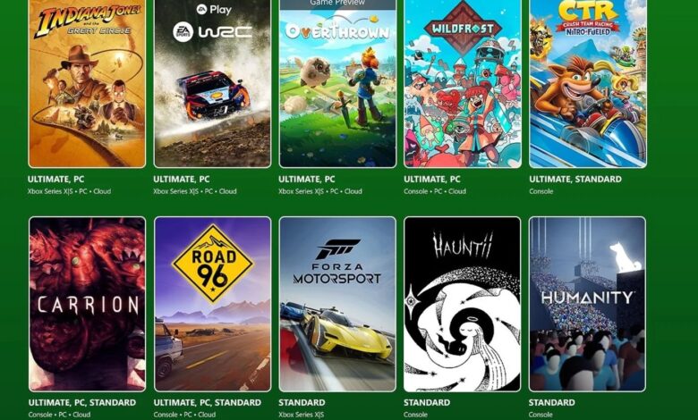Click the Wildfrost title badge
698x420 pixels.
tap(463, 29)
